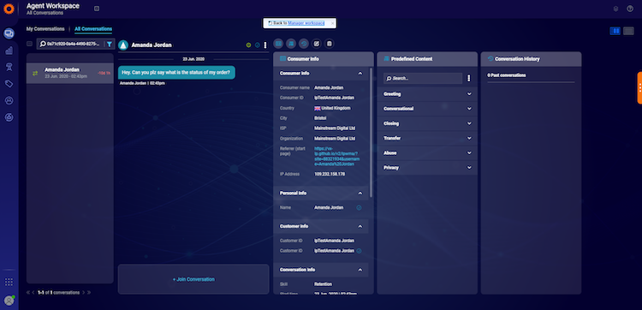Follow the Manager workspace link

(306, 23)
